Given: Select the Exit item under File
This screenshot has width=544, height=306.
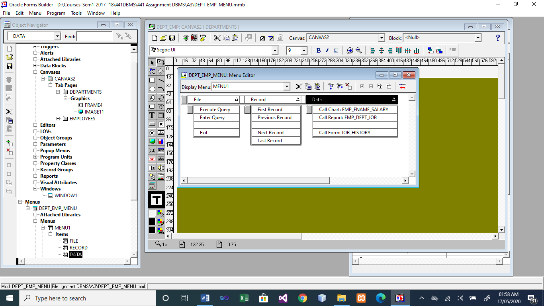Looking at the screenshot, I should pyautogui.click(x=216, y=133).
